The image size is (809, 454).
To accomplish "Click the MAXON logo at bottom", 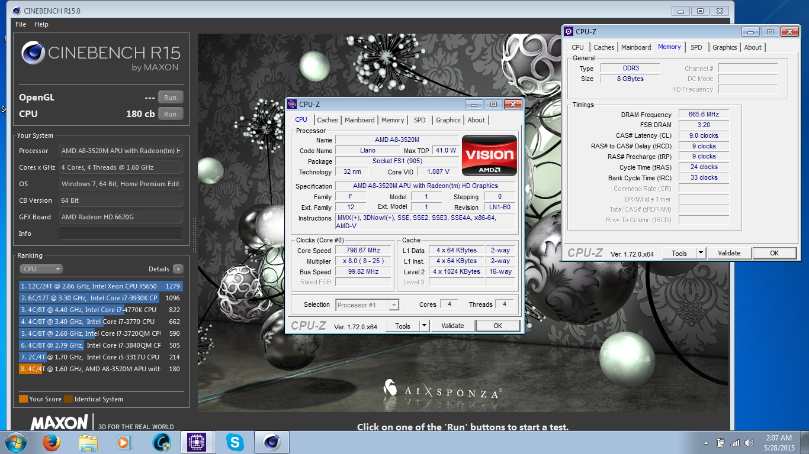I will [x=59, y=423].
